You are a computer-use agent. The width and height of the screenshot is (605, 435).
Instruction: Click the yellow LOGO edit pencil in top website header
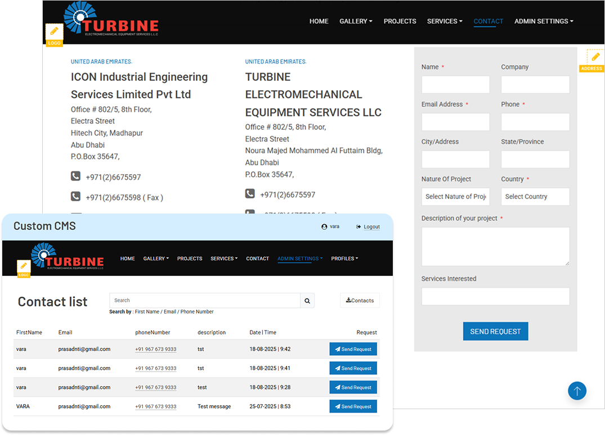pos(54,31)
